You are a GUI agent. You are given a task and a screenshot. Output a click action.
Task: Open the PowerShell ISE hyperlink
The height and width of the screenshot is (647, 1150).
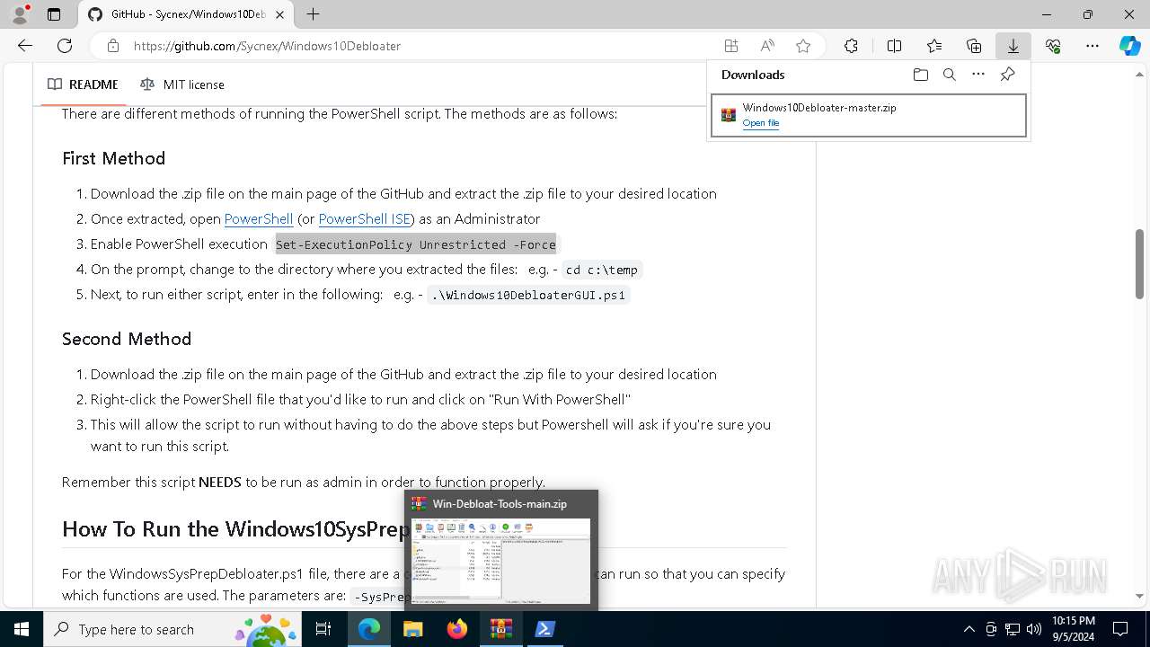click(365, 218)
